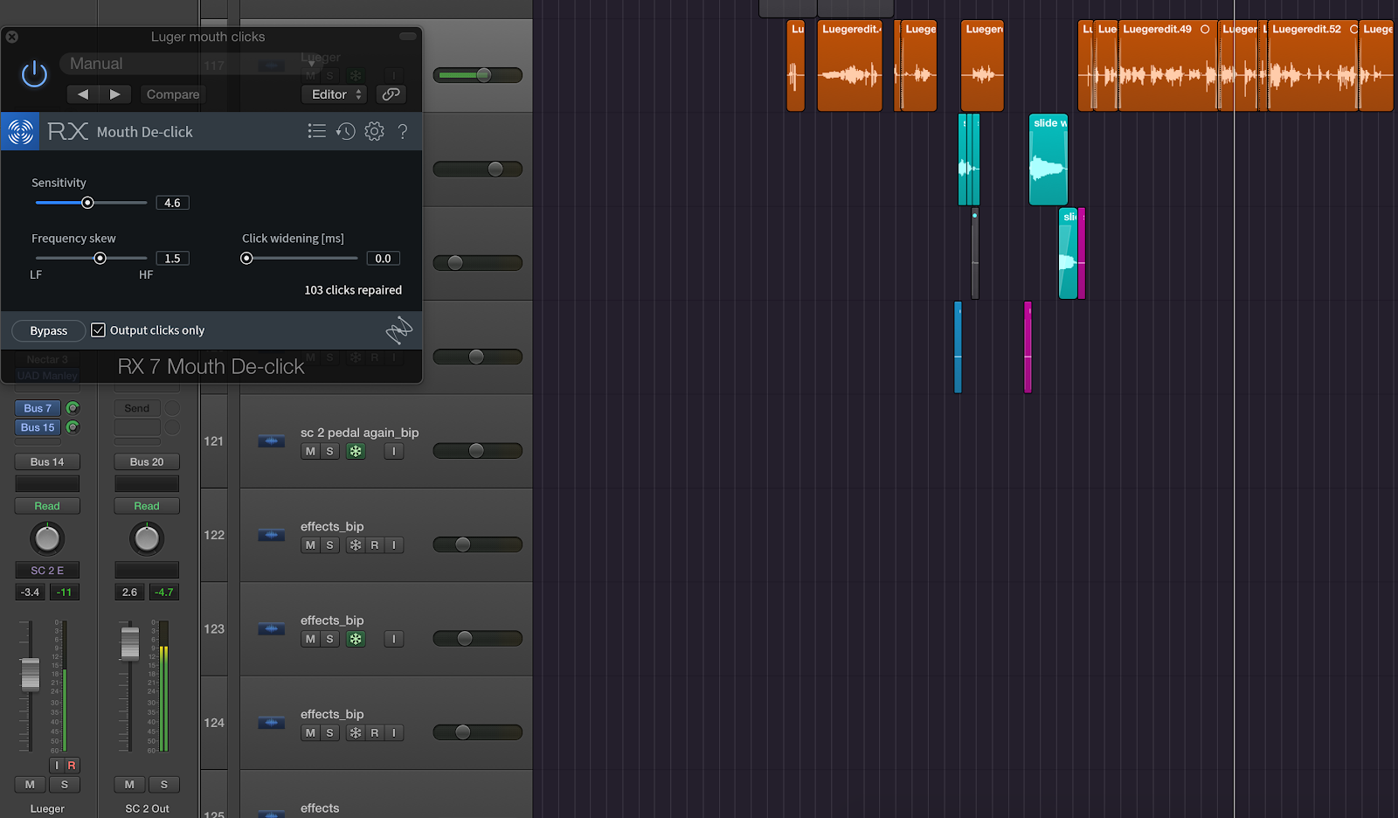1398x818 pixels.
Task: Click the plugin link chain icon
Action: [x=391, y=94]
